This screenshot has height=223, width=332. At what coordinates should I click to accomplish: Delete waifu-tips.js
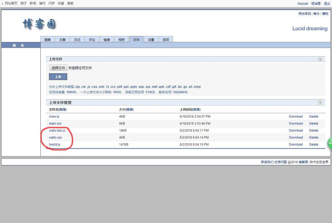(x=314, y=131)
